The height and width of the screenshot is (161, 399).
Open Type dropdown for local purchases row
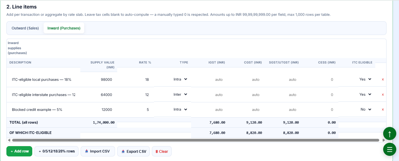pyautogui.click(x=180, y=79)
